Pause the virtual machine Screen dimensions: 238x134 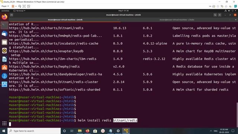(x=13, y=6)
